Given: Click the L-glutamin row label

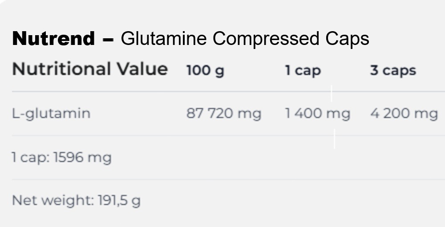Looking at the screenshot, I should [51, 113].
